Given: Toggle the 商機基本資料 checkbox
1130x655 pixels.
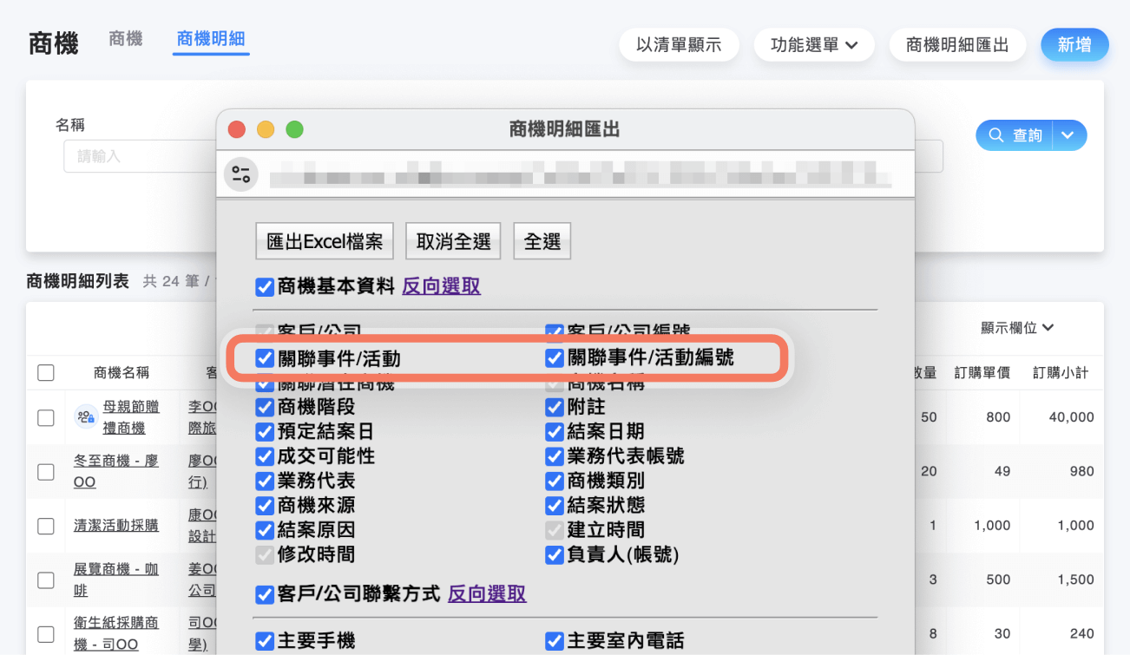Looking at the screenshot, I should [x=265, y=287].
